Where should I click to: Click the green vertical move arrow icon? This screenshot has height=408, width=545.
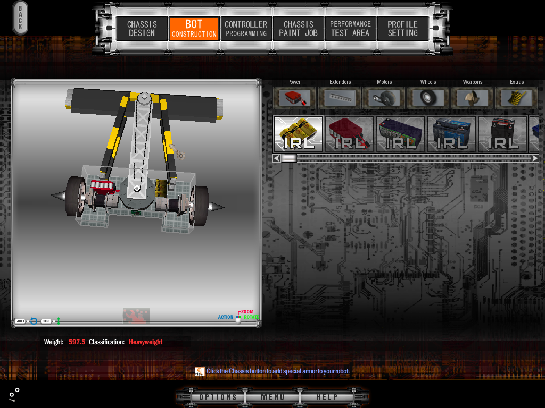[59, 321]
